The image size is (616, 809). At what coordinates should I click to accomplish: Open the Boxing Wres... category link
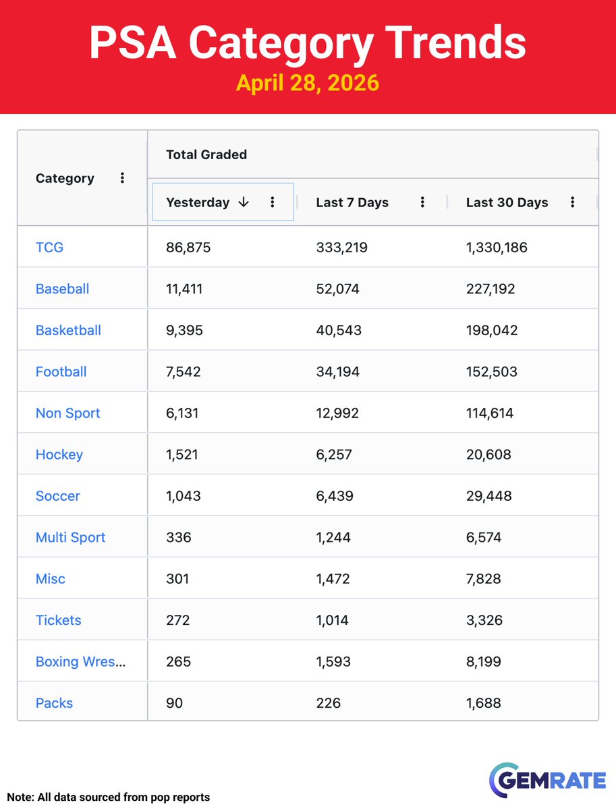[80, 662]
